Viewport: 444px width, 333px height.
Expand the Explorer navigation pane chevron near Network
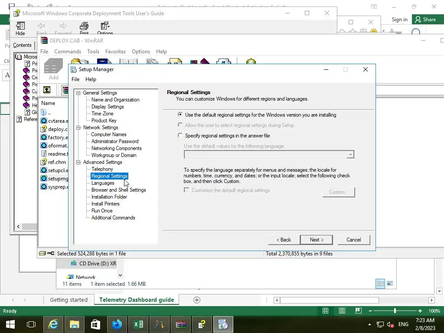tap(121, 275)
